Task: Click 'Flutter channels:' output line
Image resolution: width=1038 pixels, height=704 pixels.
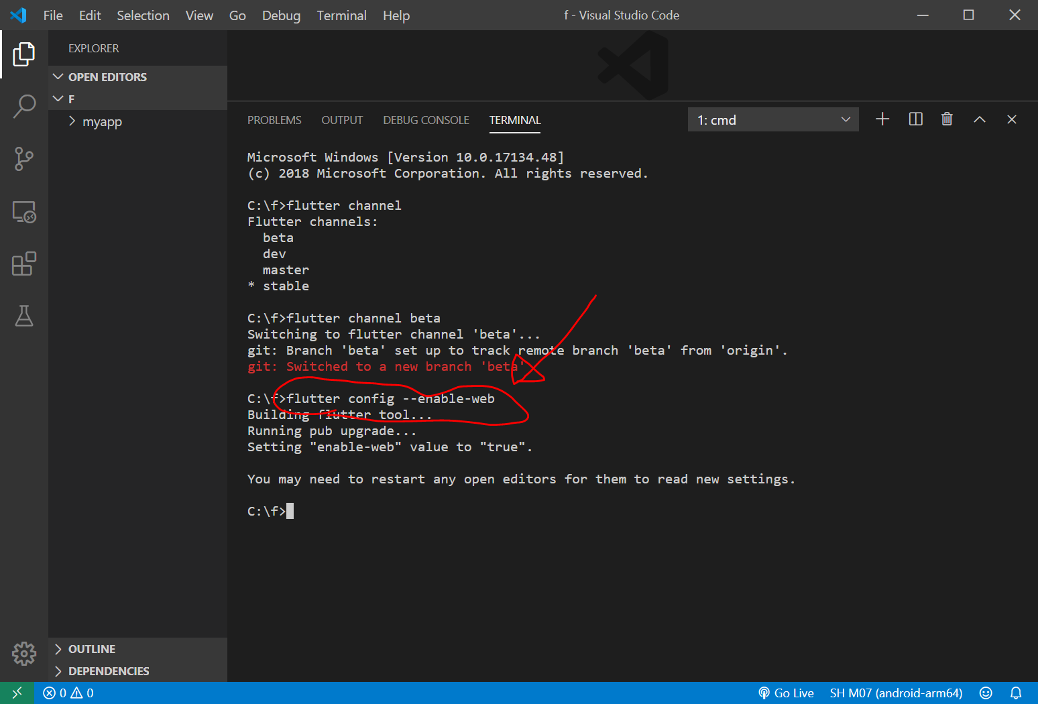Action: pos(312,222)
